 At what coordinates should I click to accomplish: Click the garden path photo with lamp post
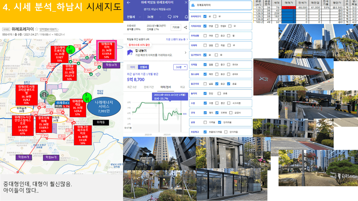(x=318, y=168)
